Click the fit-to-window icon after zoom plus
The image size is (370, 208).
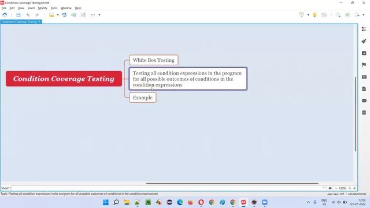tap(354, 188)
